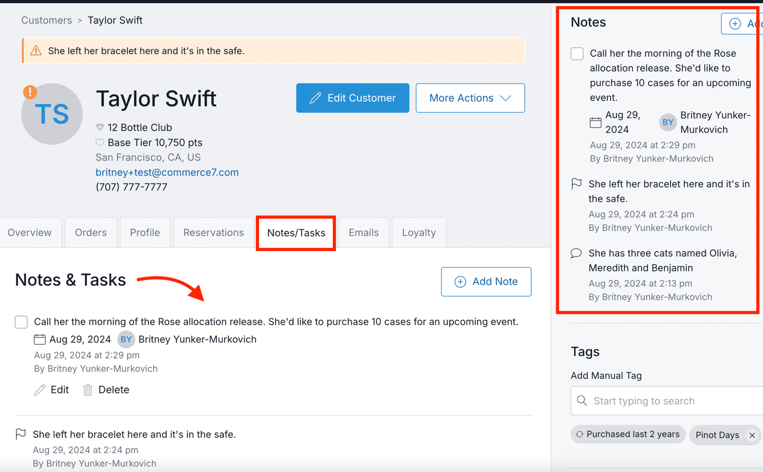763x472 pixels.
Task: Click the plus icon in sidebar Notes header
Action: pos(735,23)
